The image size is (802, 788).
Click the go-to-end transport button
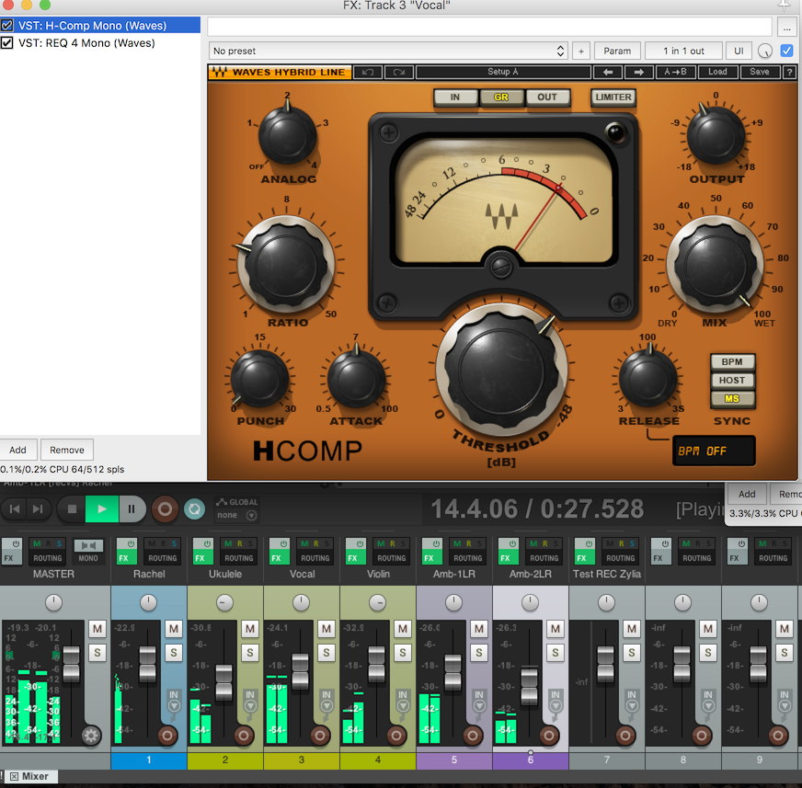click(x=38, y=508)
